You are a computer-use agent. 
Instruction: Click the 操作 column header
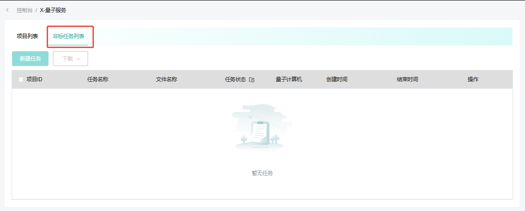tap(473, 79)
